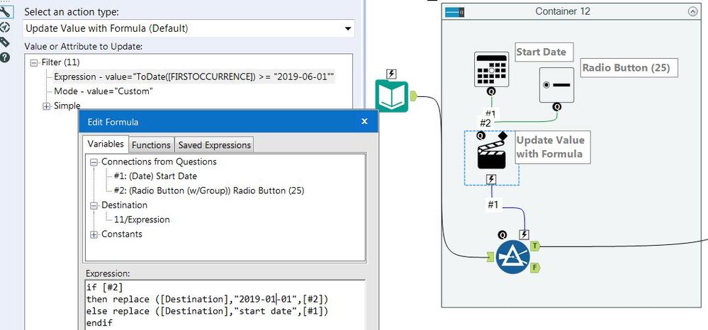Collapse the Connections from Questions node
Screen dimensions: 708x330
(94, 162)
